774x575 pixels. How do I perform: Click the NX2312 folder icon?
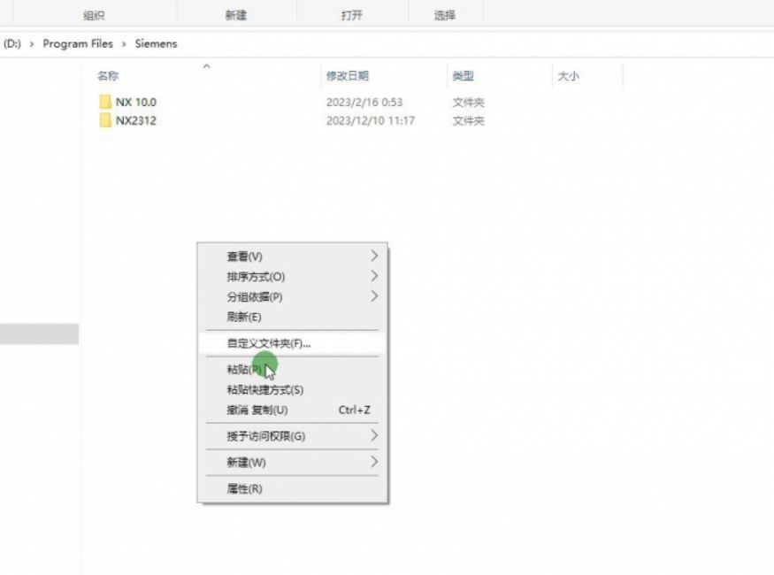point(105,121)
